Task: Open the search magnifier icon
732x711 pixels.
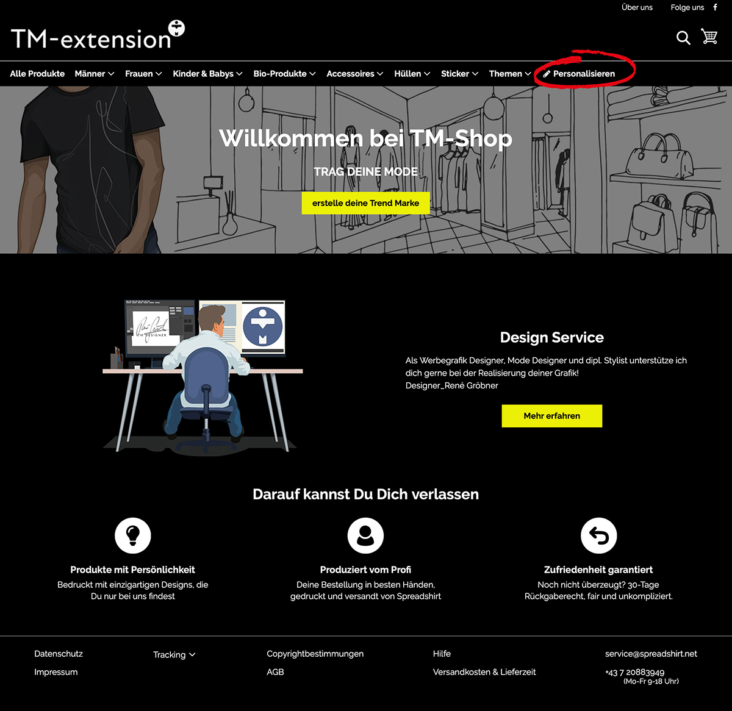Action: (683, 38)
